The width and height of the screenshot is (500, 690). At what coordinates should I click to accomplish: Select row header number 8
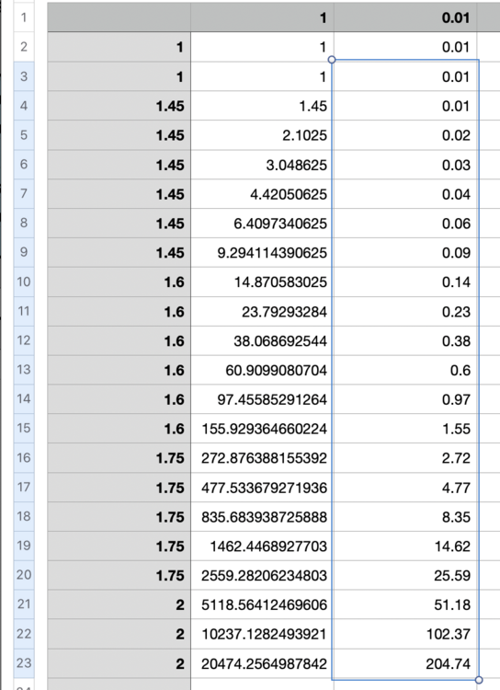click(24, 224)
